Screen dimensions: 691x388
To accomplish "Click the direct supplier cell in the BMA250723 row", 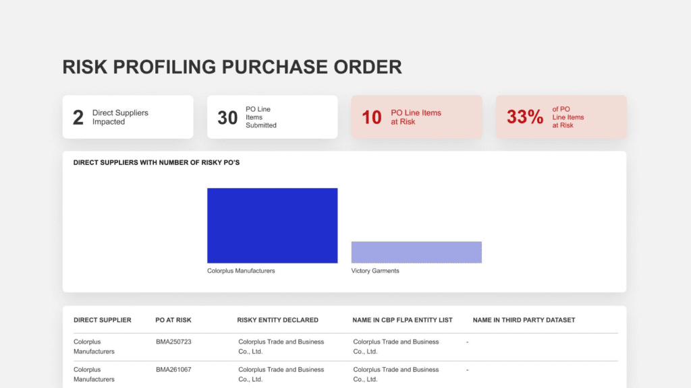I will pyautogui.click(x=94, y=346).
